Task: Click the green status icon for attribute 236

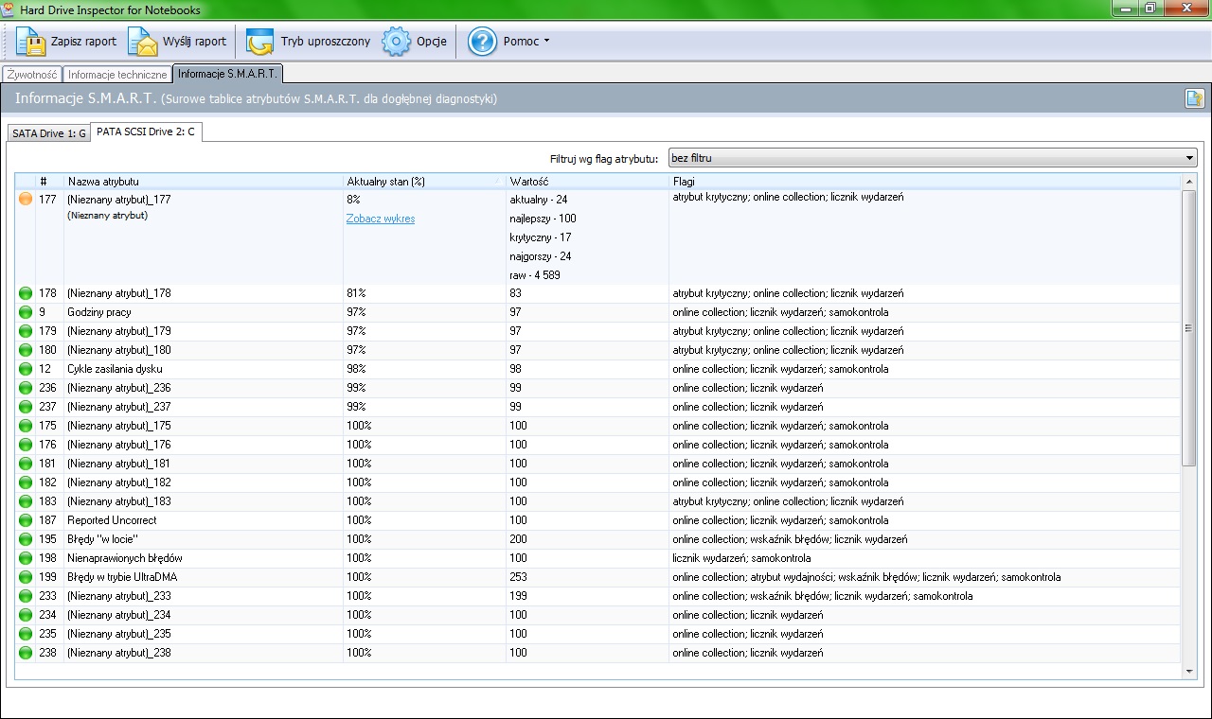Action: tap(26, 388)
